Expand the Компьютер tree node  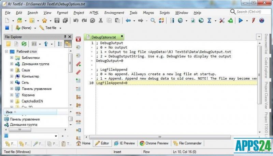click(12, 76)
